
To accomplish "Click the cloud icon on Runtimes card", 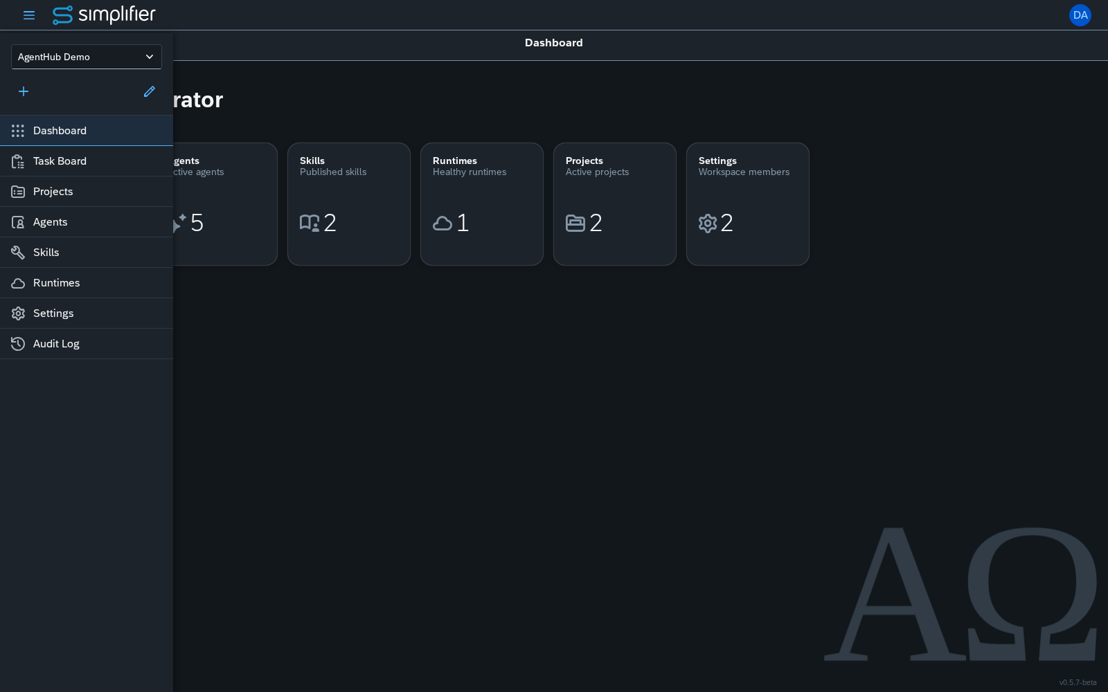I will [x=443, y=223].
